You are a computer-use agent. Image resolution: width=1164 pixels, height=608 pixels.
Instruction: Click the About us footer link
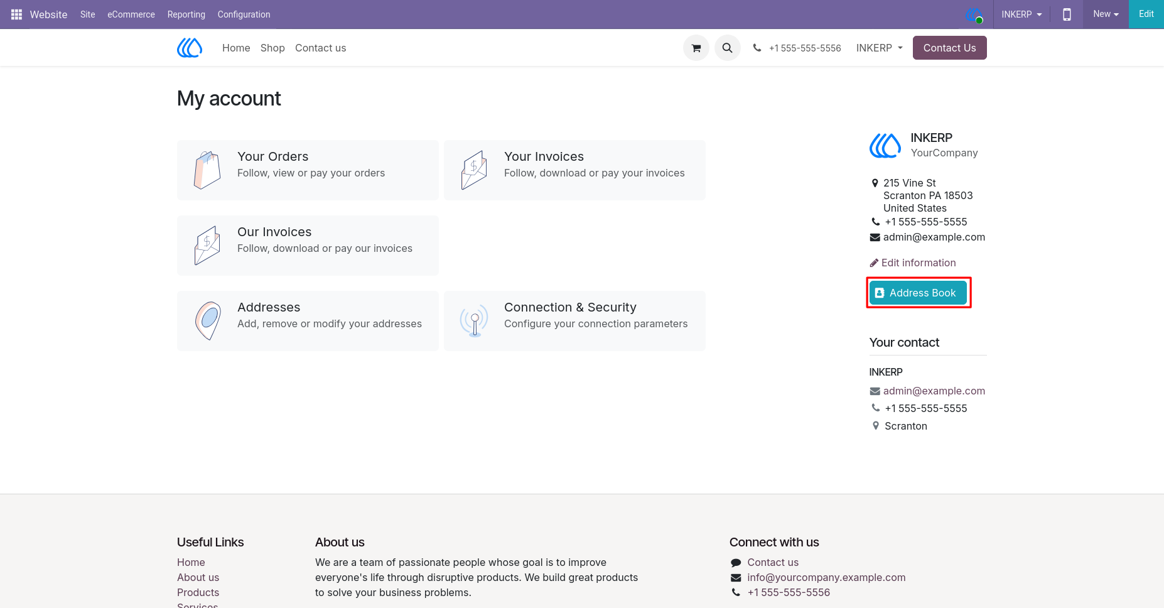pyautogui.click(x=198, y=578)
